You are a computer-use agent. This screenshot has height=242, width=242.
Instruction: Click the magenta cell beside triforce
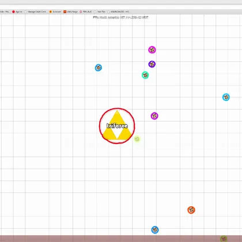pos(154,116)
